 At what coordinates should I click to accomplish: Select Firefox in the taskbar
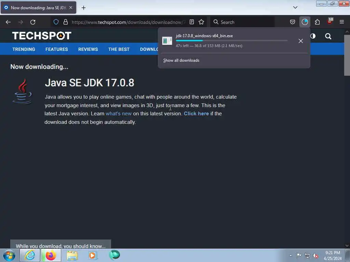[x=51, y=255]
